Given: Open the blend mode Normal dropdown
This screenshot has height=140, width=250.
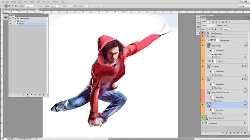Looking at the screenshot, I should tap(209, 25).
